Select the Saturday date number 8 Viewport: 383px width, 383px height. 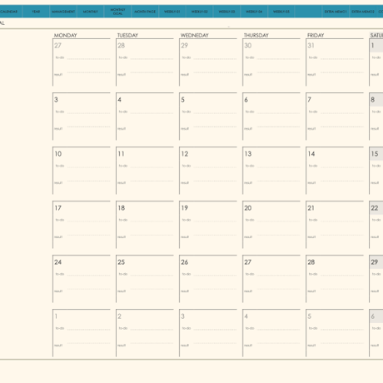pyautogui.click(x=373, y=100)
